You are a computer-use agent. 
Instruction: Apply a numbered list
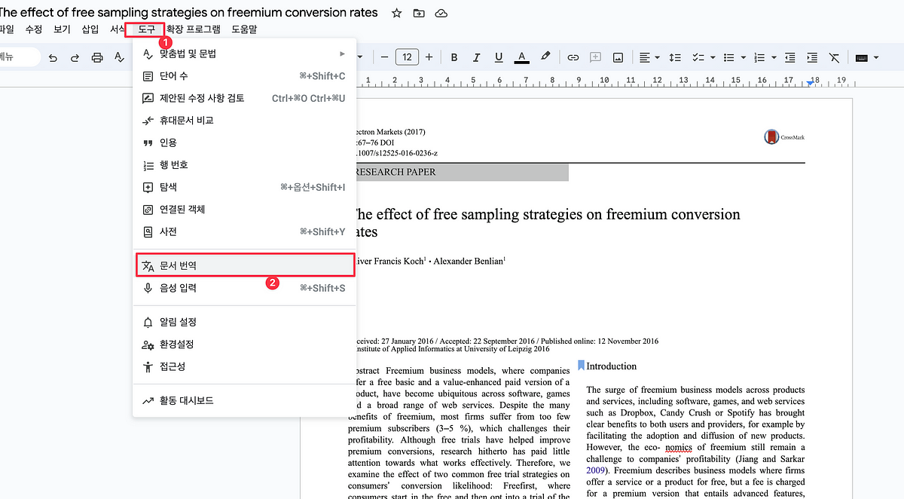click(760, 57)
